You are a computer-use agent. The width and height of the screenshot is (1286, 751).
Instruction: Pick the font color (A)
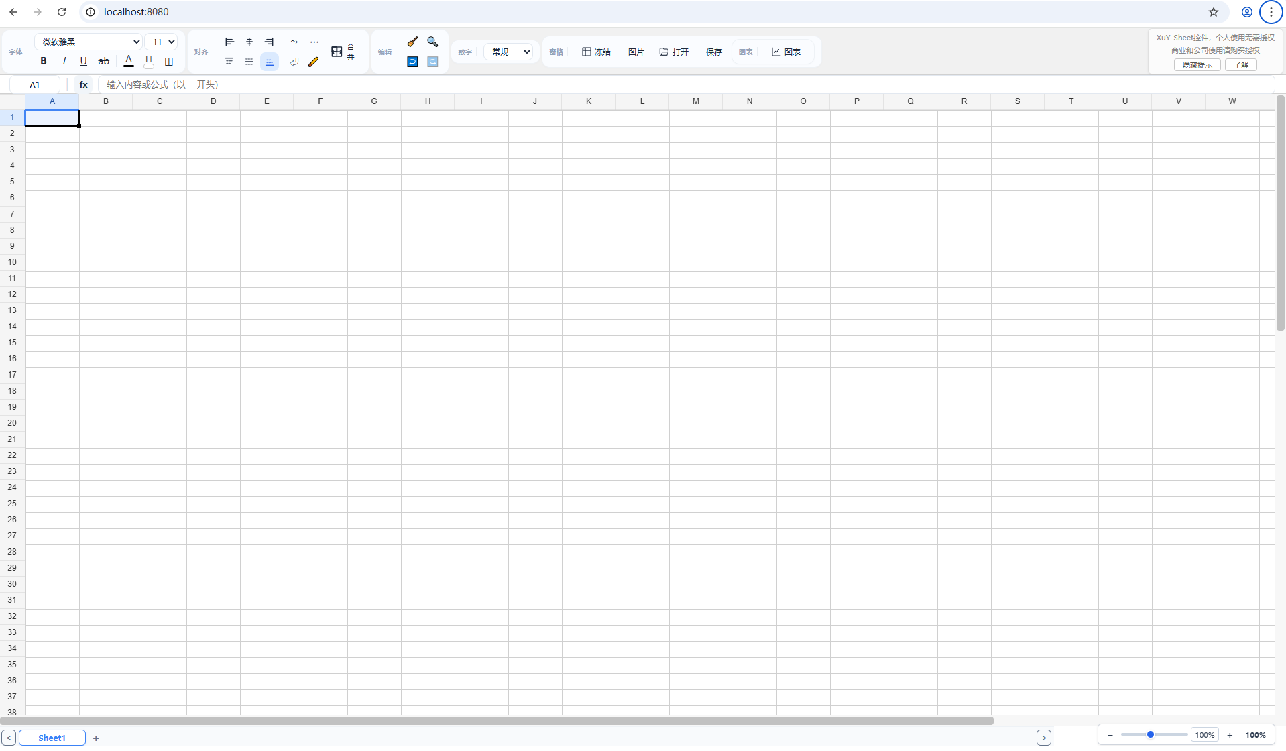(x=129, y=61)
